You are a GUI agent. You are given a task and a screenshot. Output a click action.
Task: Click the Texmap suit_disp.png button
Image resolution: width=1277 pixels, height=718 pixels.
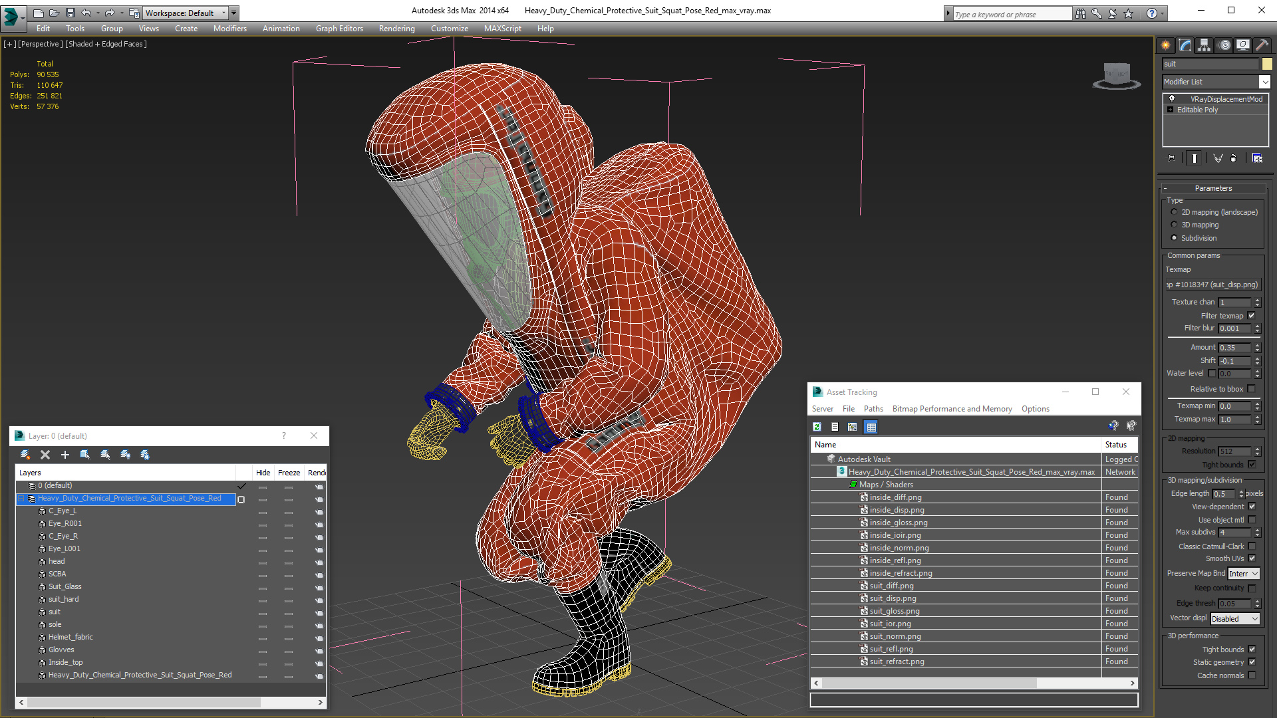[x=1212, y=285]
